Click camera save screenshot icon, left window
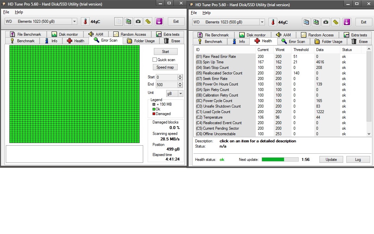The width and height of the screenshot is (374, 234). coord(138,21)
